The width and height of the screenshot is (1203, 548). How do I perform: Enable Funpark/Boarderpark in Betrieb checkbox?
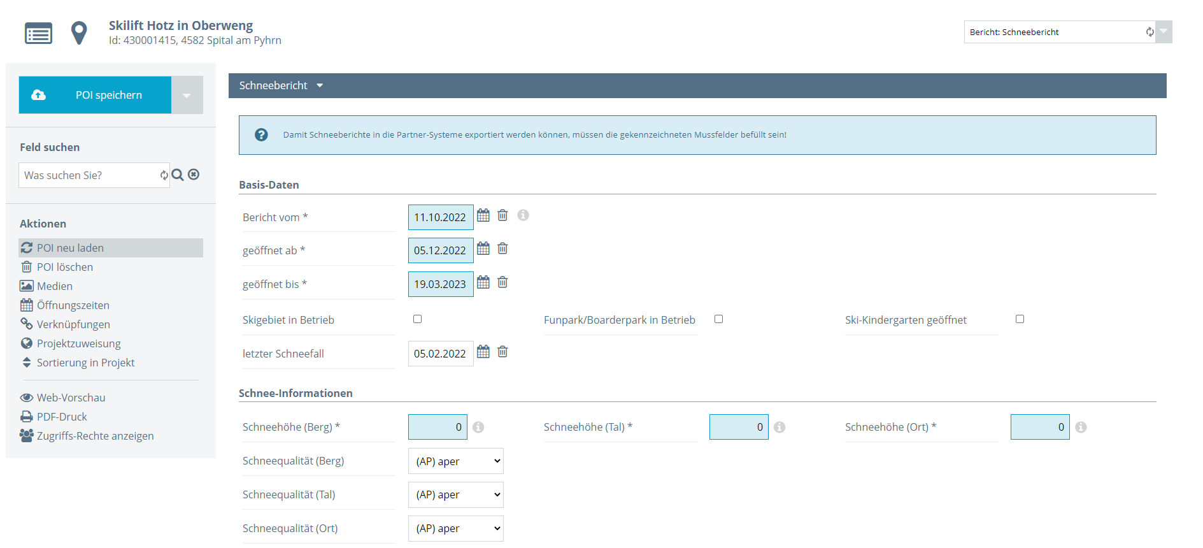point(718,319)
